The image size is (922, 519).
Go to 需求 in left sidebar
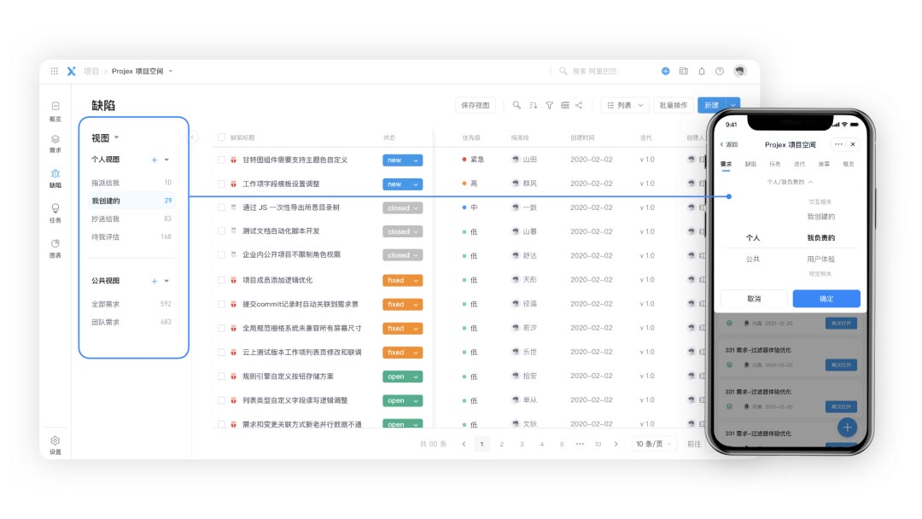click(55, 144)
